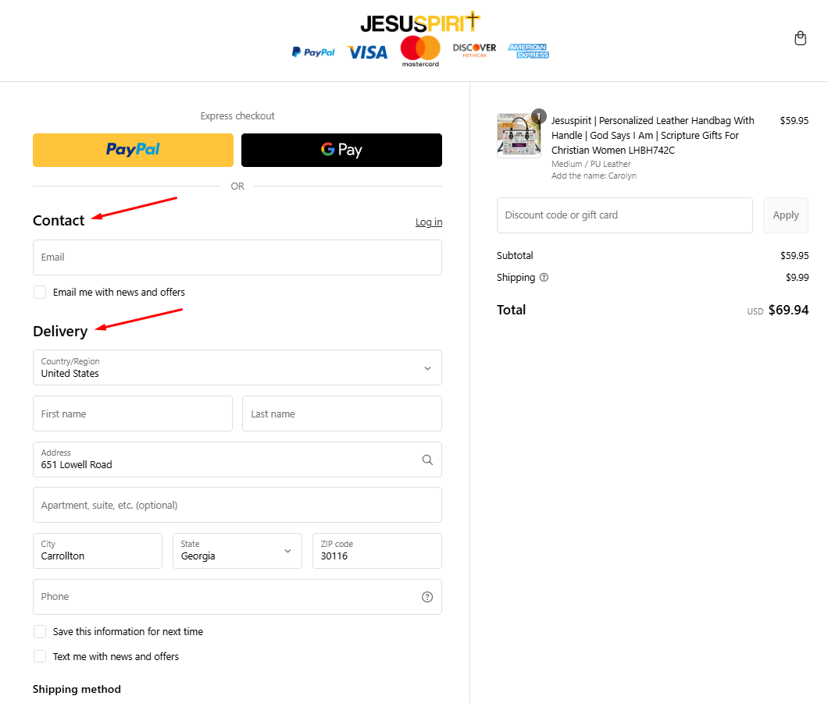Open the Country/Region dropdown
This screenshot has height=703, width=828.
pos(237,367)
